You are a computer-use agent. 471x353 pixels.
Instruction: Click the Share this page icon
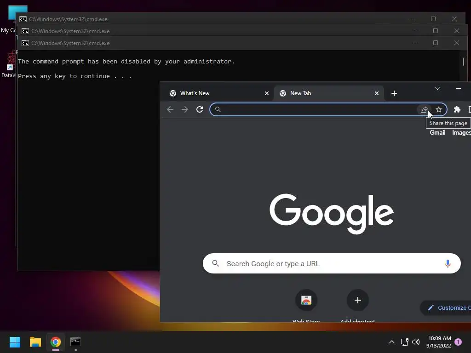424,109
